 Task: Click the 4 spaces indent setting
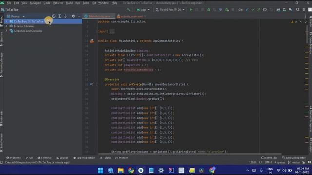point(280,162)
